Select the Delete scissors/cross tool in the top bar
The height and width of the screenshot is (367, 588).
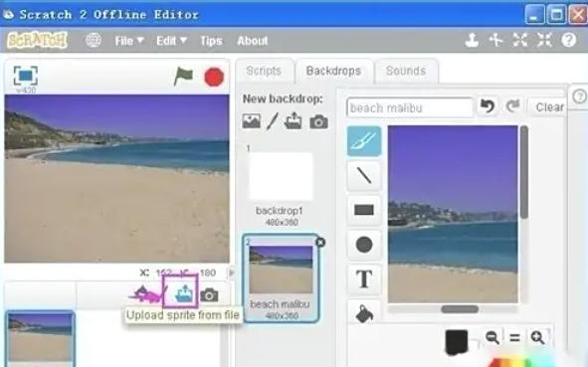tap(495, 40)
